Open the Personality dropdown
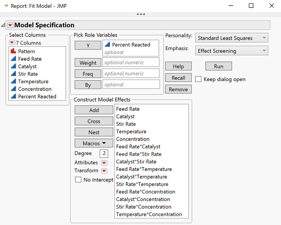281x225 pixels. [231, 38]
